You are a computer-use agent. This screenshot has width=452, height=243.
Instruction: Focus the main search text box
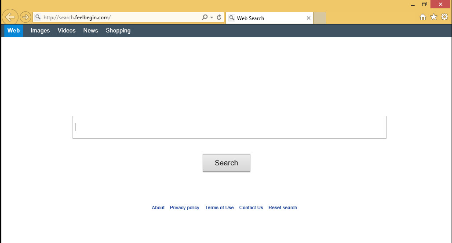point(230,127)
